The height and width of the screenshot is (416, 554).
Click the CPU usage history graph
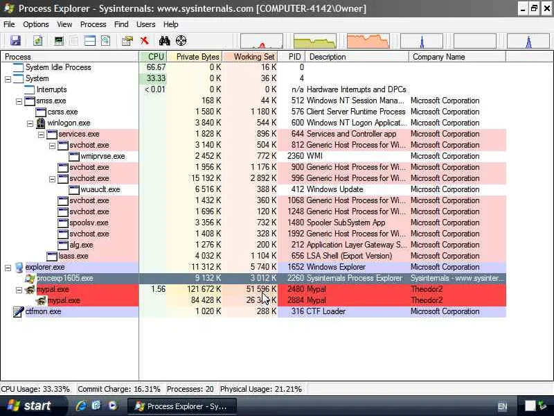262,41
